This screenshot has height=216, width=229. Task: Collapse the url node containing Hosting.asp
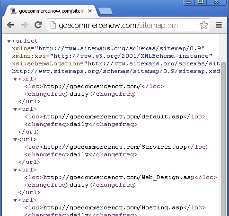coord(15,200)
